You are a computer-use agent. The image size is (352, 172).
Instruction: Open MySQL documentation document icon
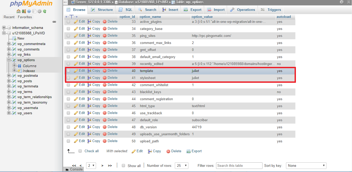34,11
